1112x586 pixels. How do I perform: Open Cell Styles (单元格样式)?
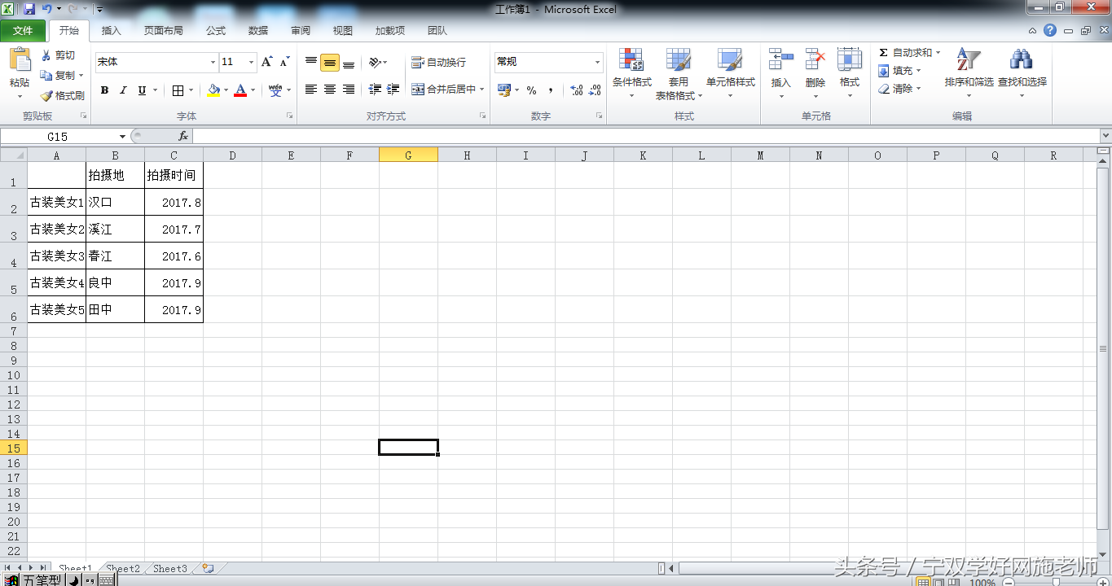[x=731, y=73]
